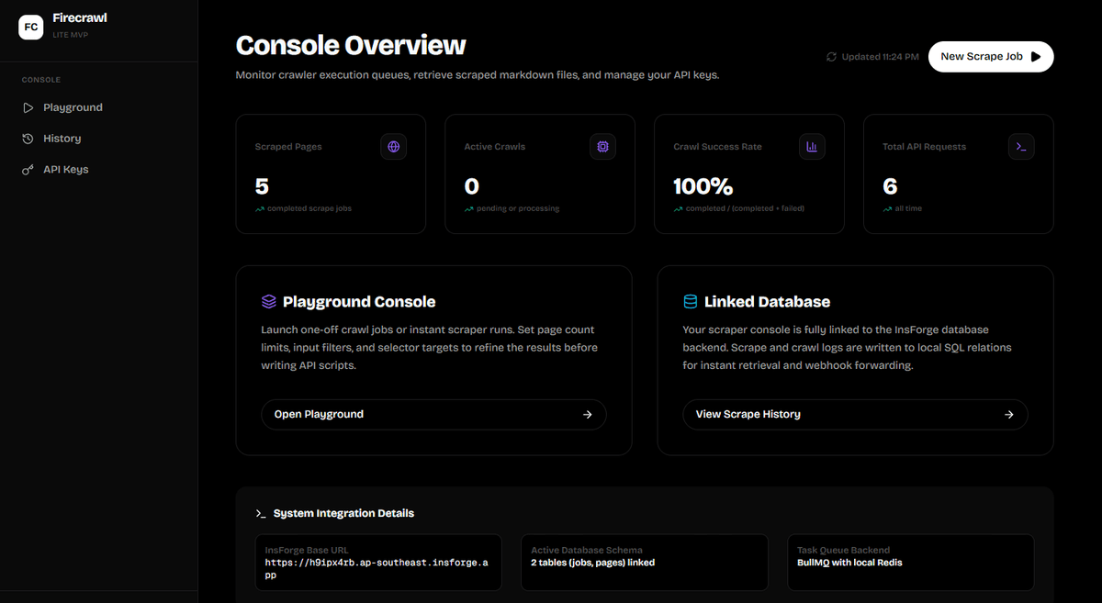Viewport: 1102px width, 603px height.
Task: Click the bar chart icon on Crawl Success Rate
Action: tap(812, 146)
